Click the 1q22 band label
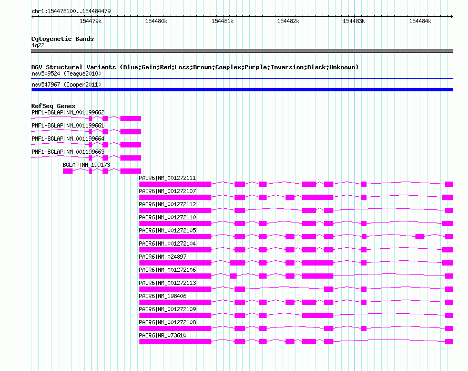This screenshot has height=371, width=468. [38, 45]
